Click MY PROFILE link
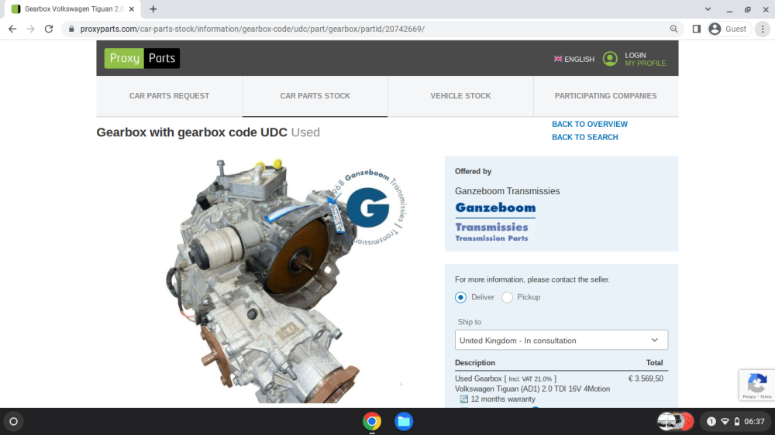Screen dimensions: 775x435 (645, 63)
